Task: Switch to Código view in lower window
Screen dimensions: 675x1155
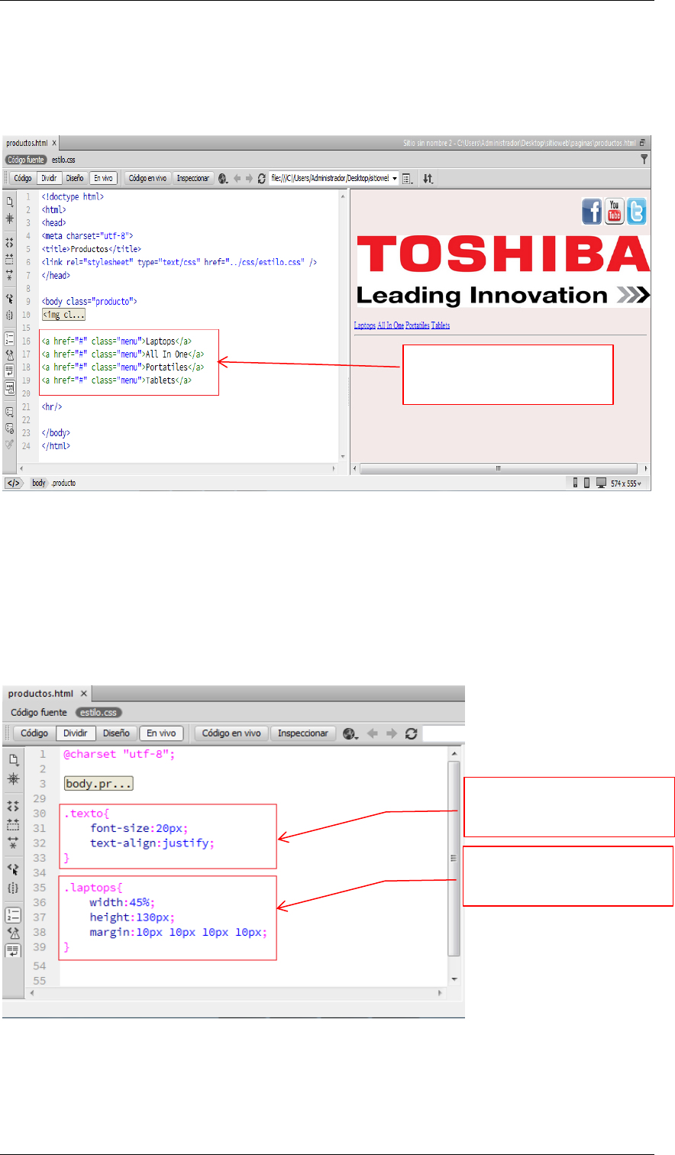Action: 34,733
